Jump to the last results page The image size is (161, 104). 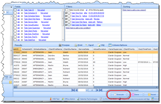pos(100,90)
